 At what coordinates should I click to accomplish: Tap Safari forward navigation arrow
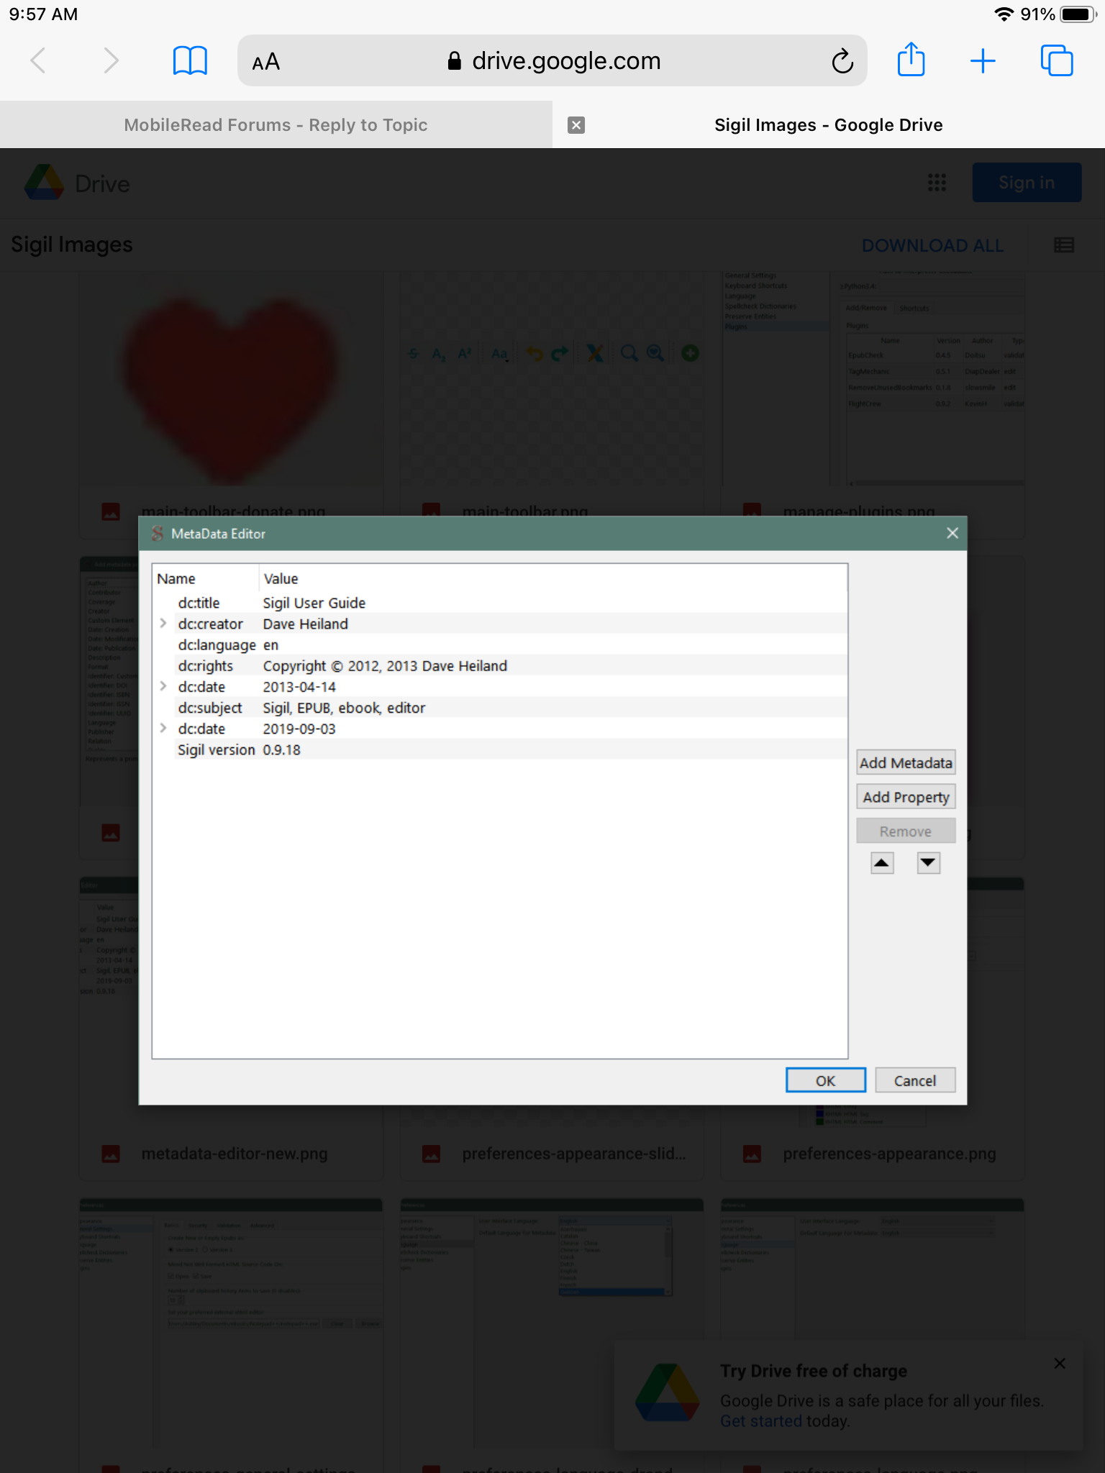(111, 60)
